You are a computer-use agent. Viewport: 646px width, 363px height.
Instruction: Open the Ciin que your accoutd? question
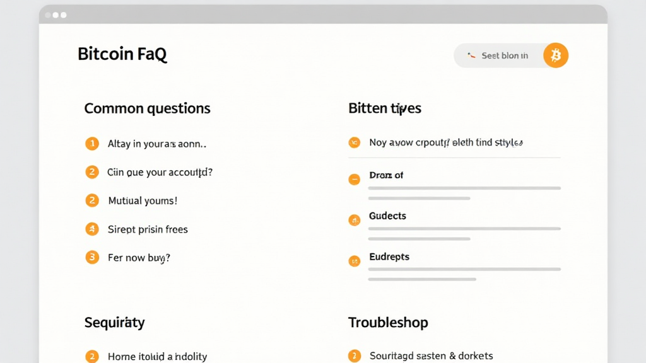160,171
